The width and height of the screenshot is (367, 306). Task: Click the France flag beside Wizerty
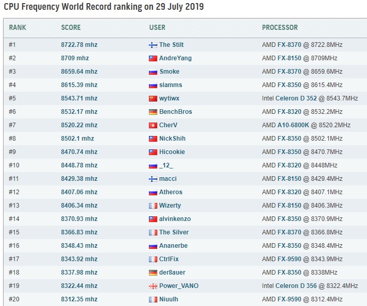coord(153,206)
